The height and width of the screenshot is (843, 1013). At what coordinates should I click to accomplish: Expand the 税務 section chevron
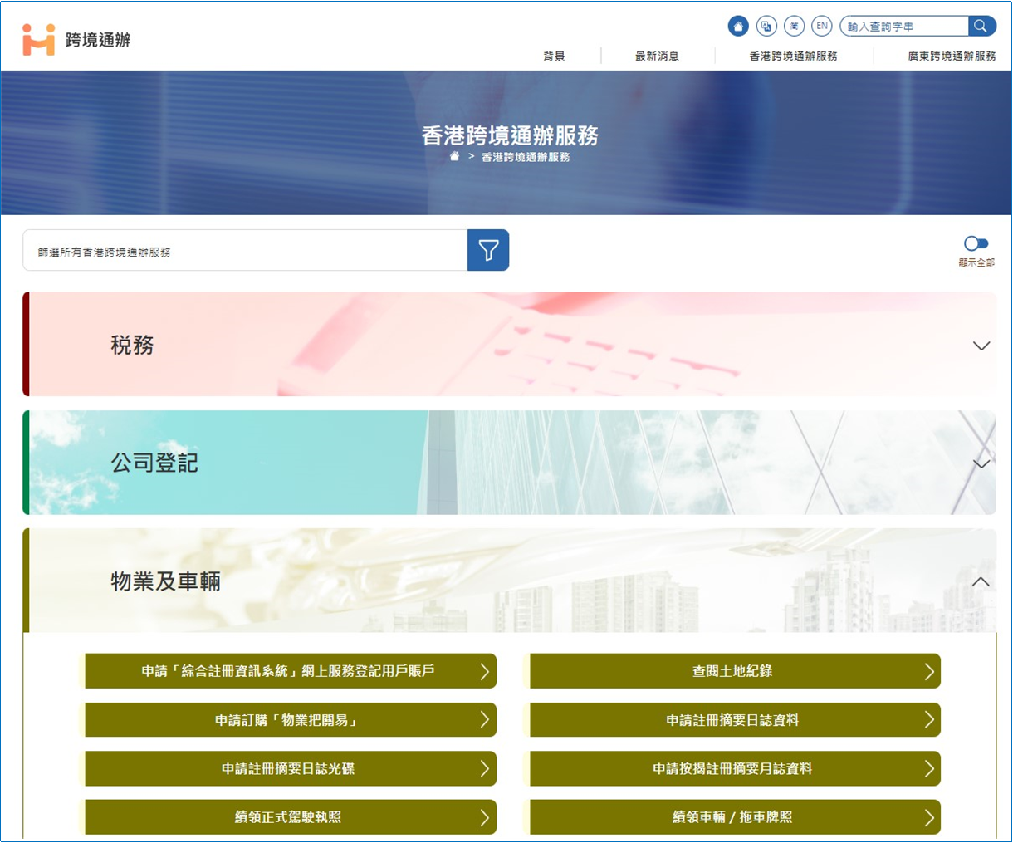tap(981, 346)
